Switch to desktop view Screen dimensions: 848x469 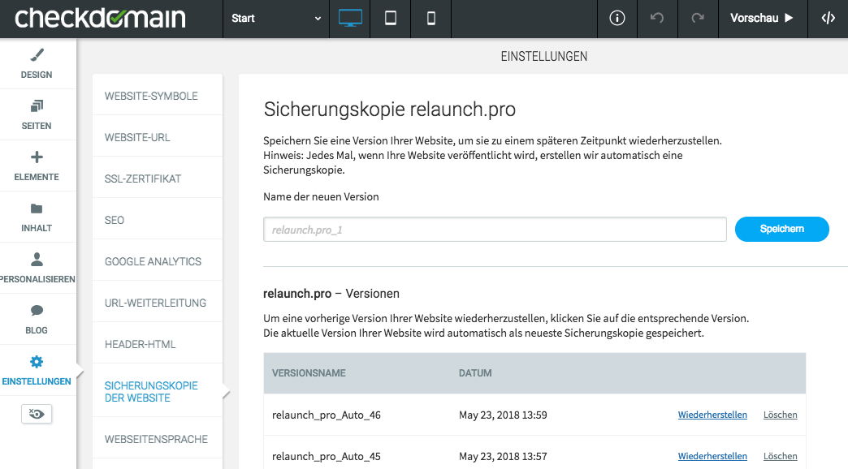coord(350,19)
